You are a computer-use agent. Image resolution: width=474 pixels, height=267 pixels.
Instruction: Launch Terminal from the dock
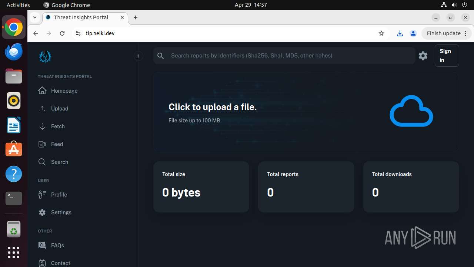coord(14,198)
